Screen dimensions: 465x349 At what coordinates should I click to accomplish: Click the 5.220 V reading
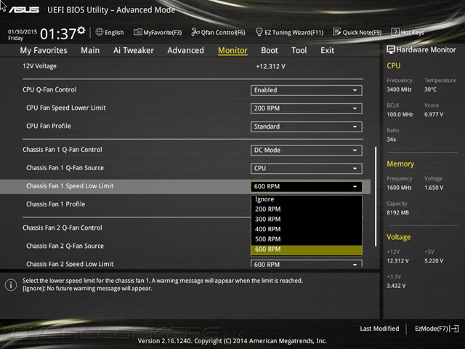(434, 261)
